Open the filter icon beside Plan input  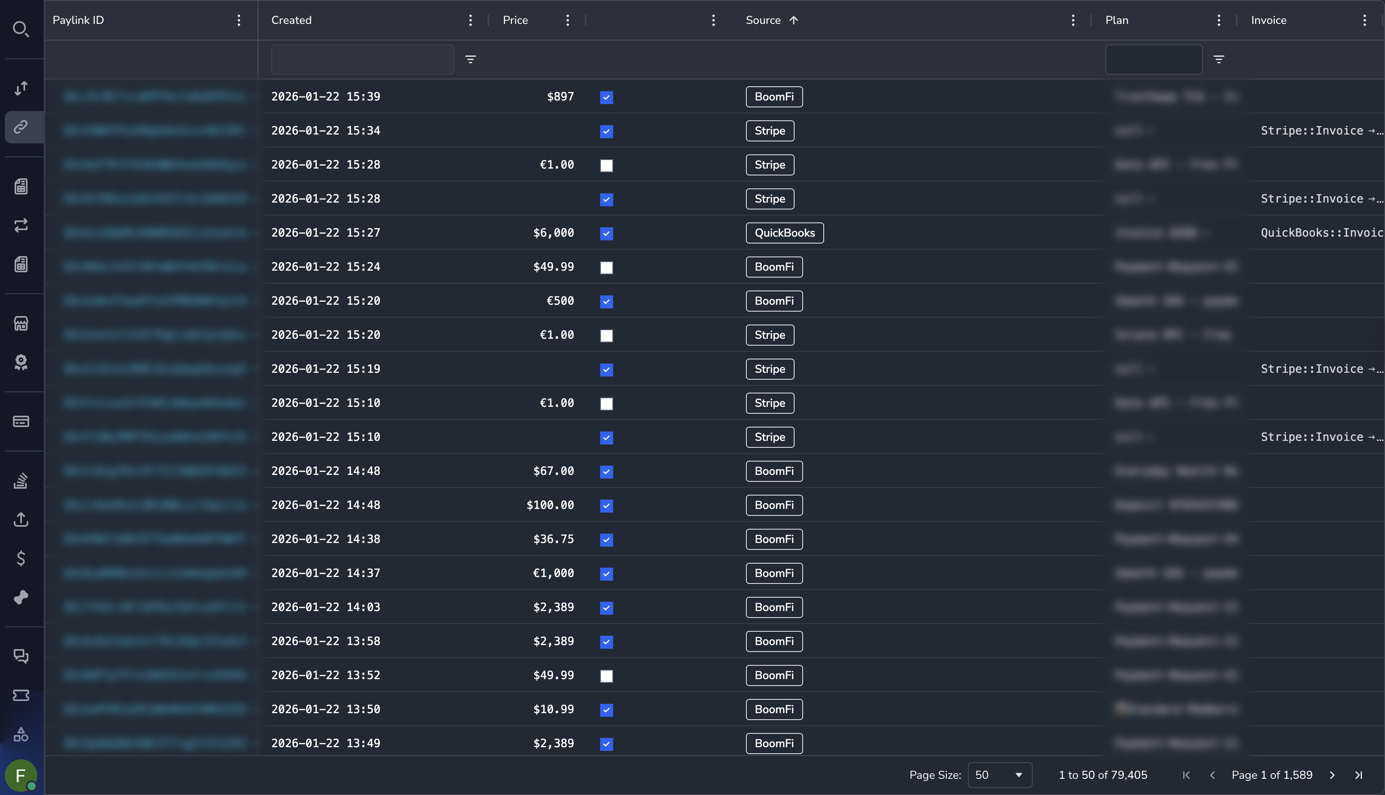(1219, 59)
